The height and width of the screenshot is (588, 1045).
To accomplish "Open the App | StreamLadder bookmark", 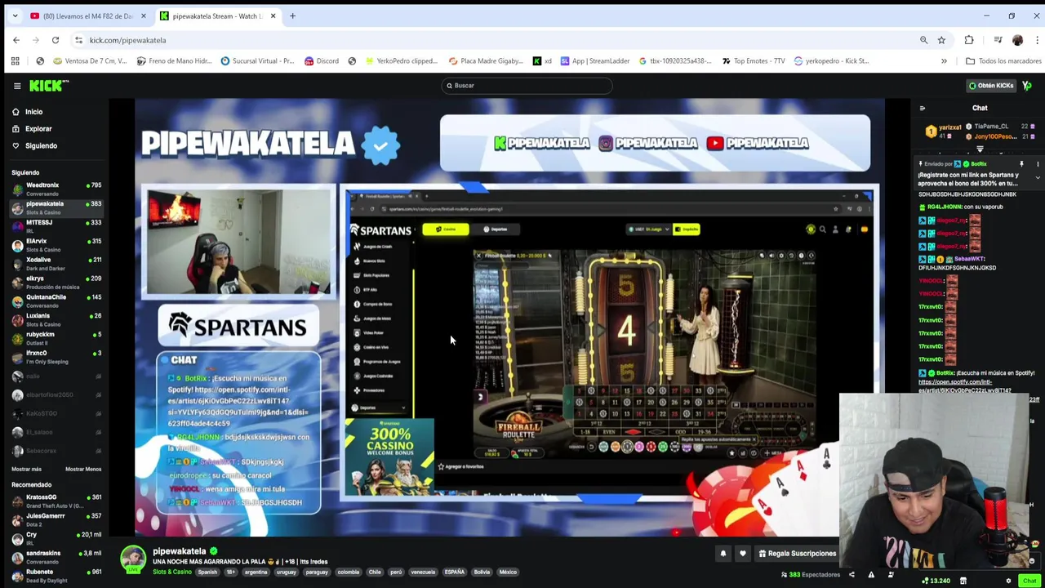I will 594,60.
